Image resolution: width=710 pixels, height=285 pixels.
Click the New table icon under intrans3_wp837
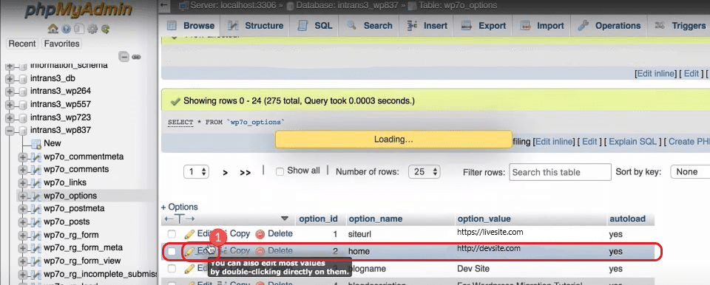point(36,143)
